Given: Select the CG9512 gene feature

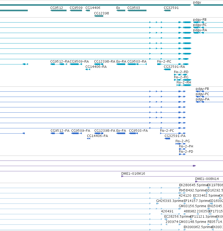Looking at the screenshot, I should pyautogui.click(x=58, y=10).
